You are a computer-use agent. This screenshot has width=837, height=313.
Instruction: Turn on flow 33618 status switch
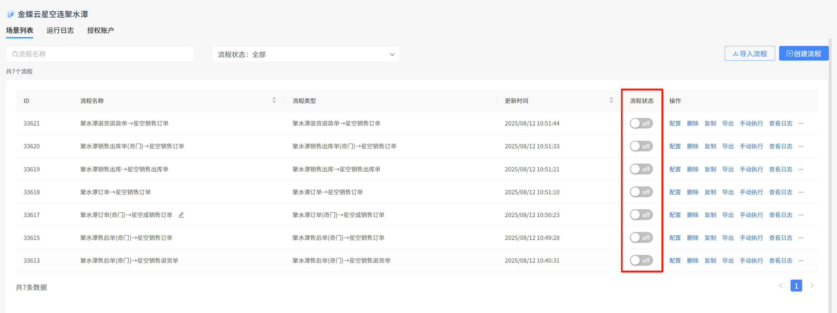641,192
